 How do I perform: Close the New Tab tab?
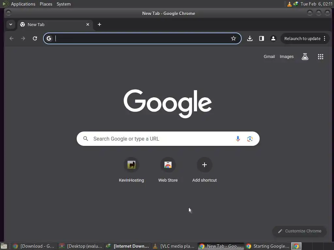87,24
